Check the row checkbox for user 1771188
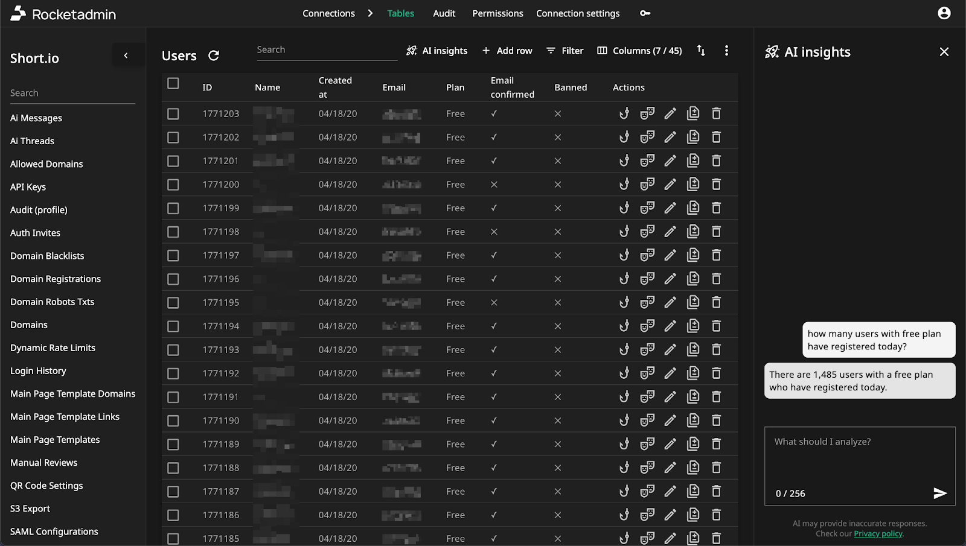The image size is (966, 546). click(173, 467)
